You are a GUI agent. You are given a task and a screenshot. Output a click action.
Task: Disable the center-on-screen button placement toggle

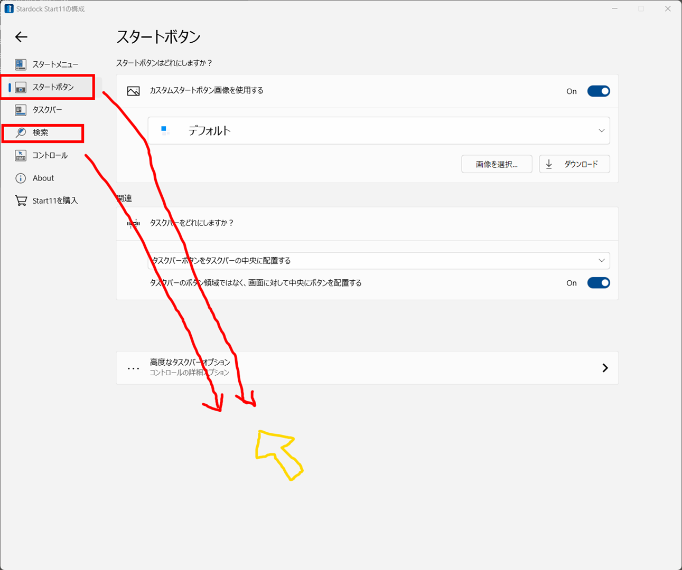point(598,283)
